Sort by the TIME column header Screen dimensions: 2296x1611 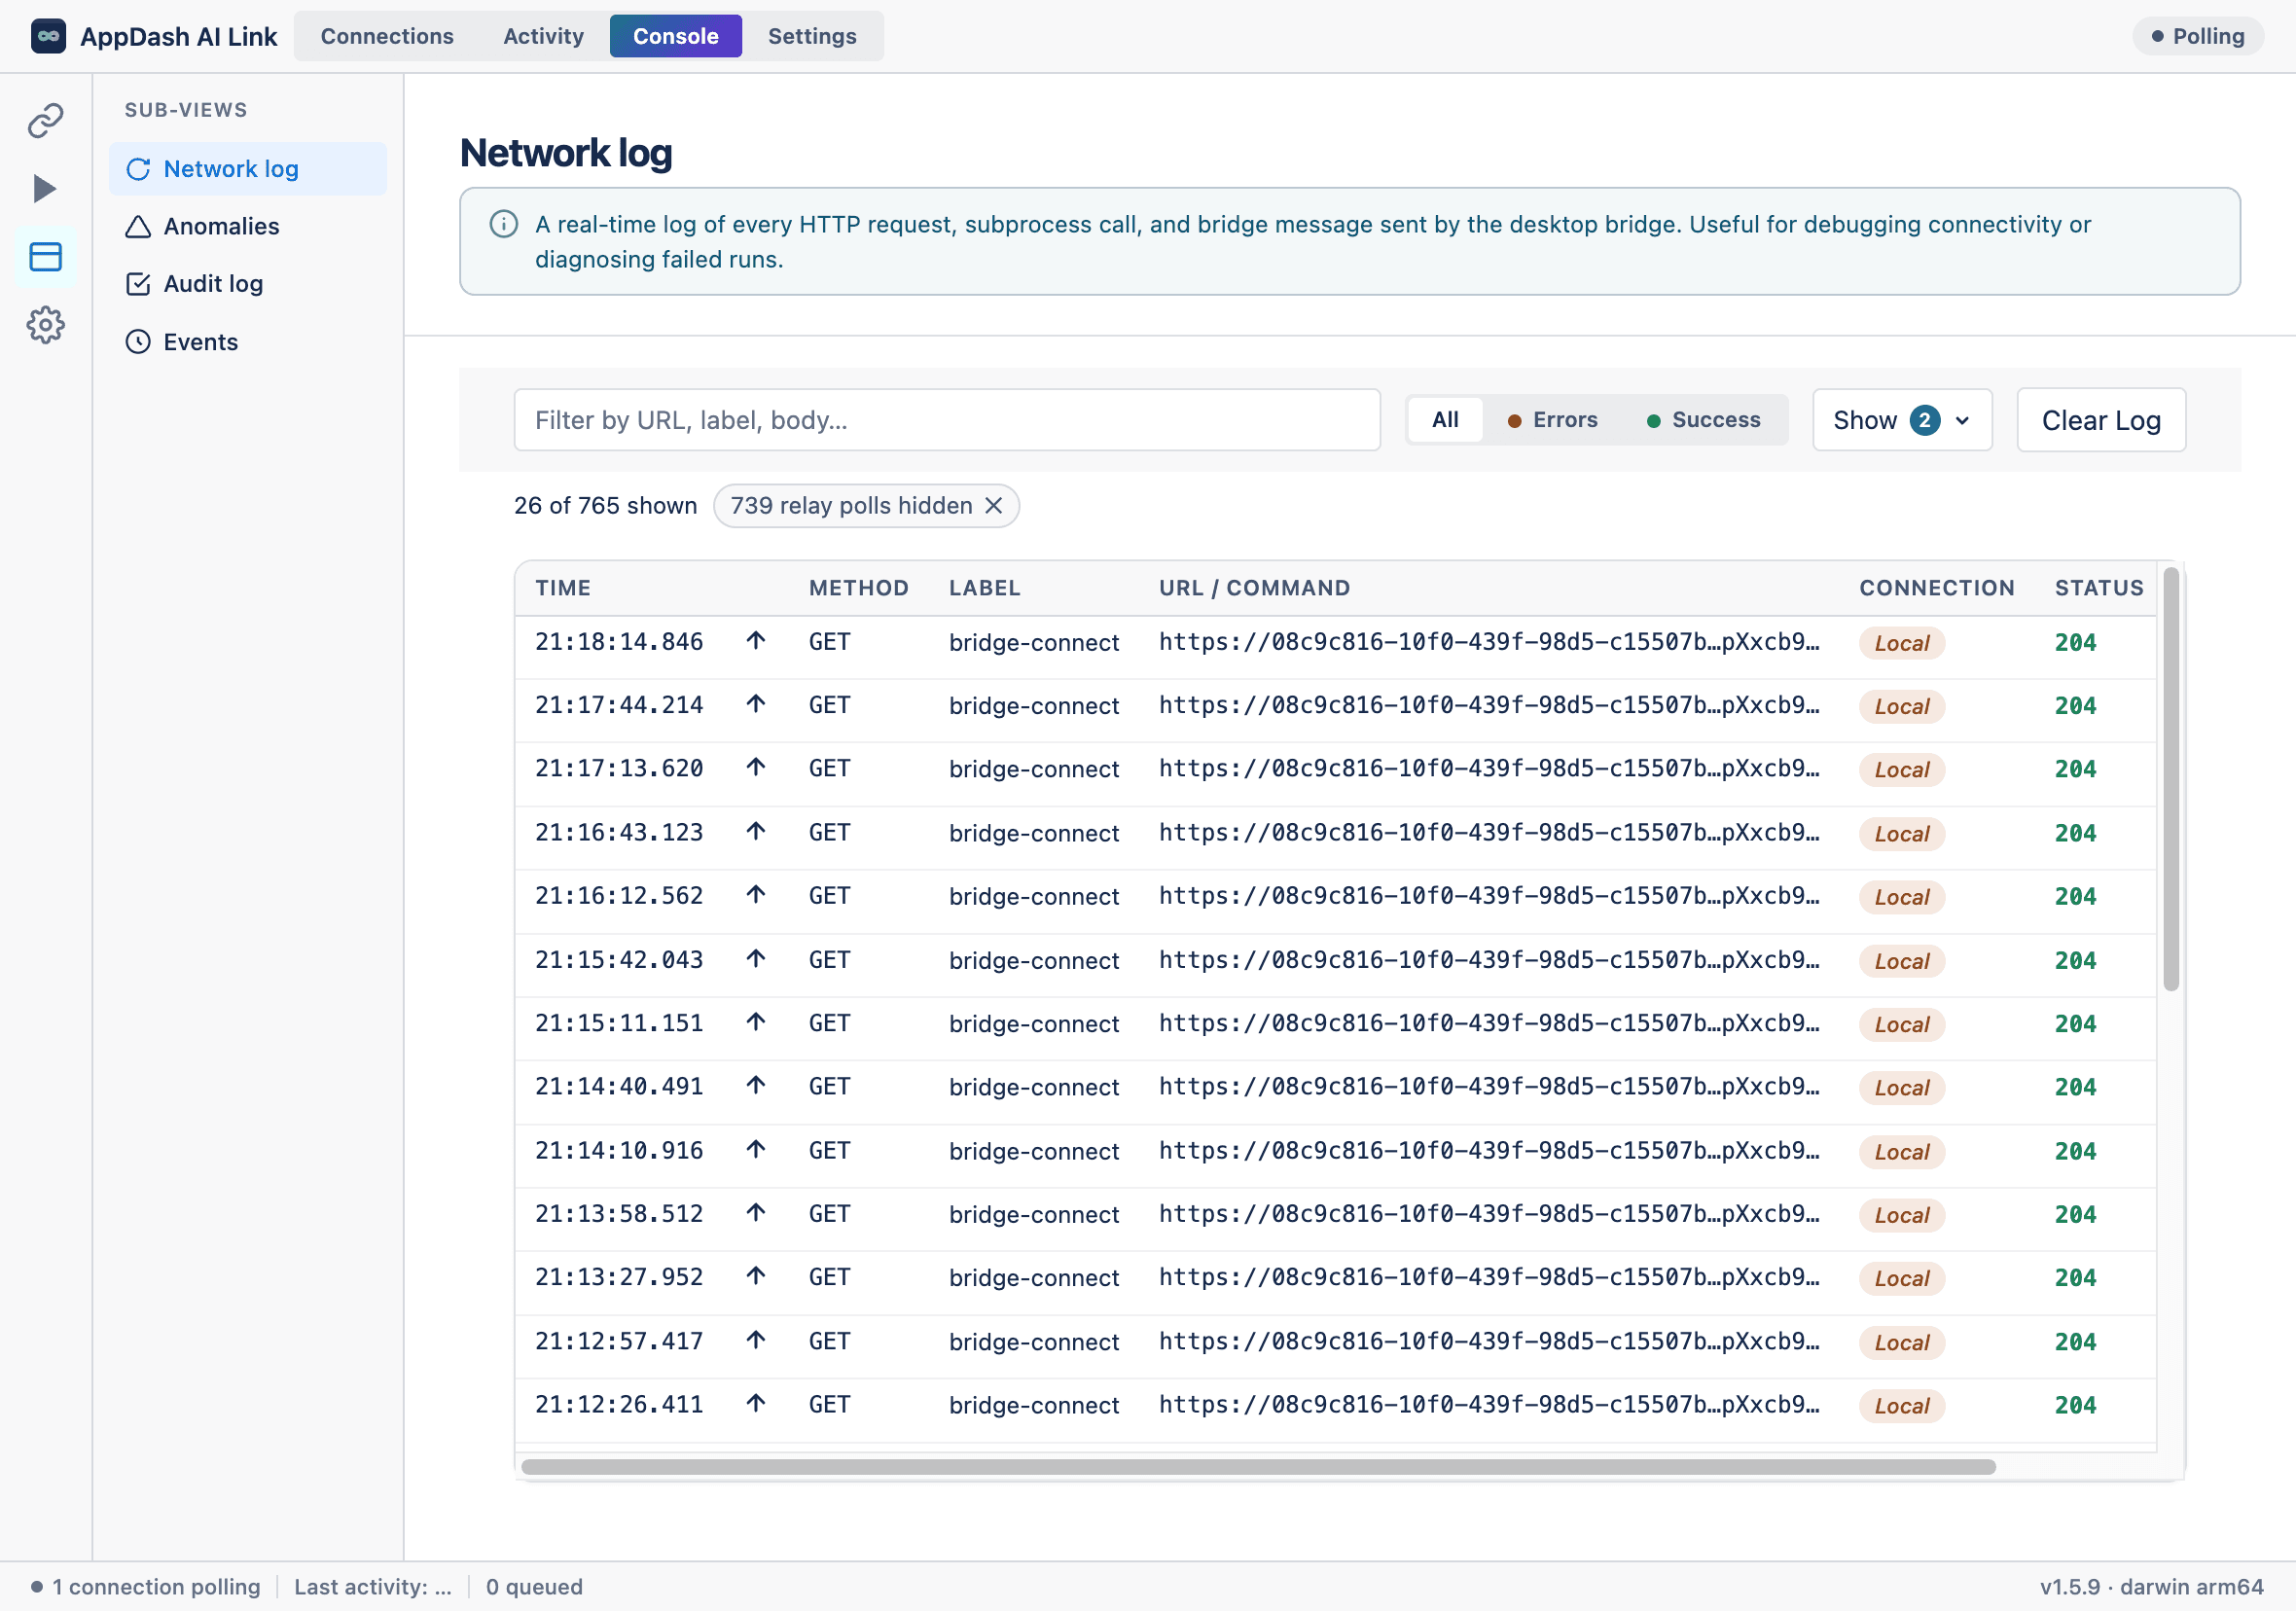click(x=563, y=588)
